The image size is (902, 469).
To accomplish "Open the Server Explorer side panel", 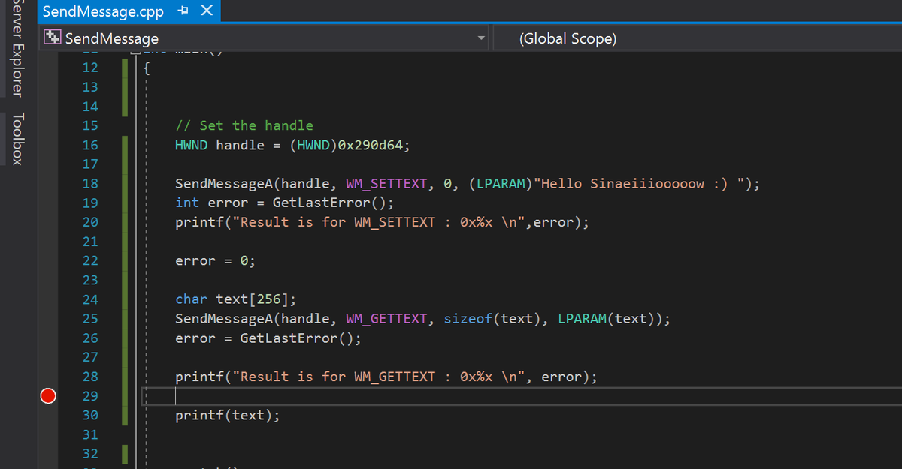I will pyautogui.click(x=18, y=50).
